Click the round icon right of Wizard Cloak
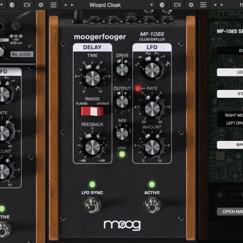Screen dimensions: 243x243 tap(162, 5)
